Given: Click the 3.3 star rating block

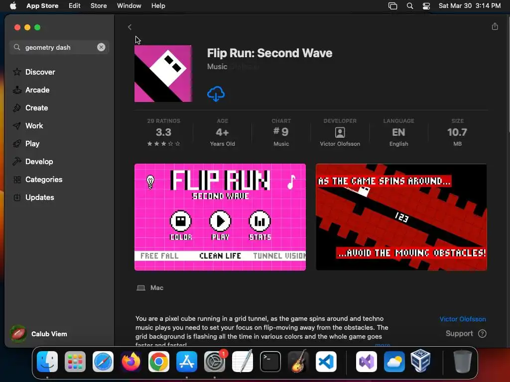Looking at the screenshot, I should tap(163, 132).
